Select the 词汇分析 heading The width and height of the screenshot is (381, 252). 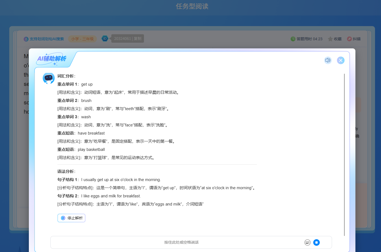[66, 76]
